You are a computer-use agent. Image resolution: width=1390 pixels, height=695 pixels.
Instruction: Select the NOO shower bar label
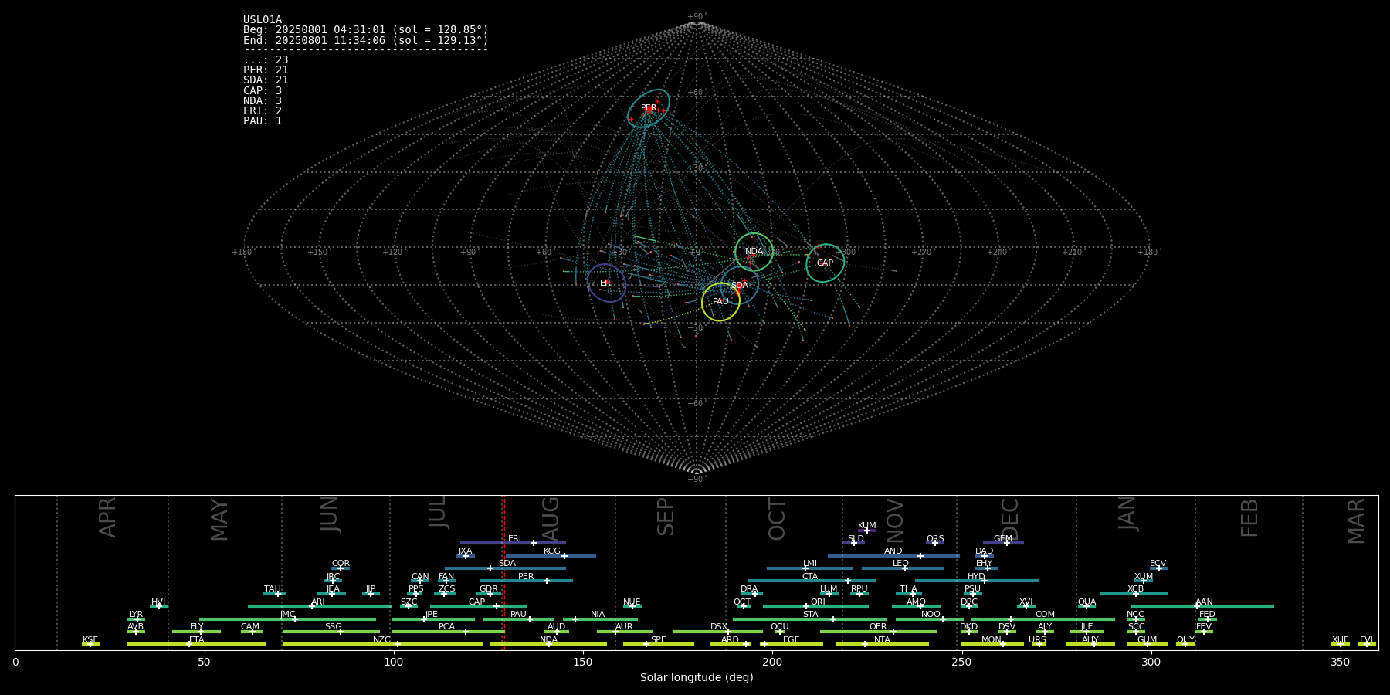[931, 615]
